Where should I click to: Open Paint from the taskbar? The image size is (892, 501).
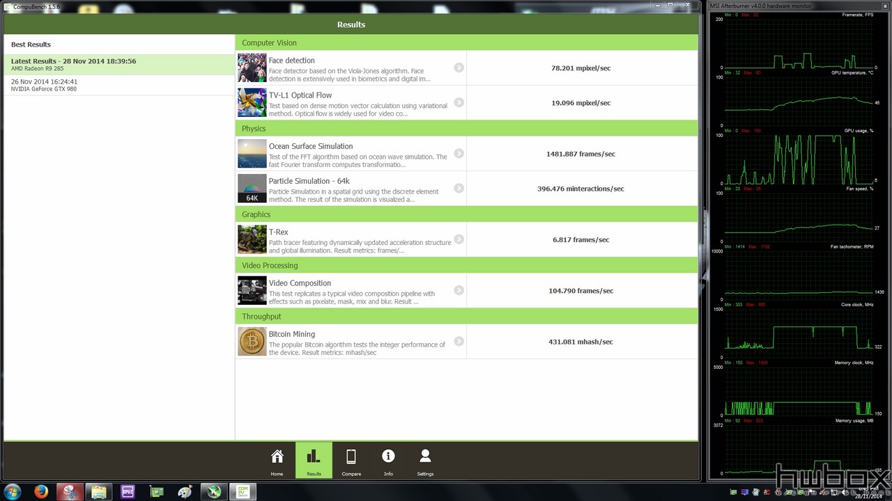coord(185,492)
